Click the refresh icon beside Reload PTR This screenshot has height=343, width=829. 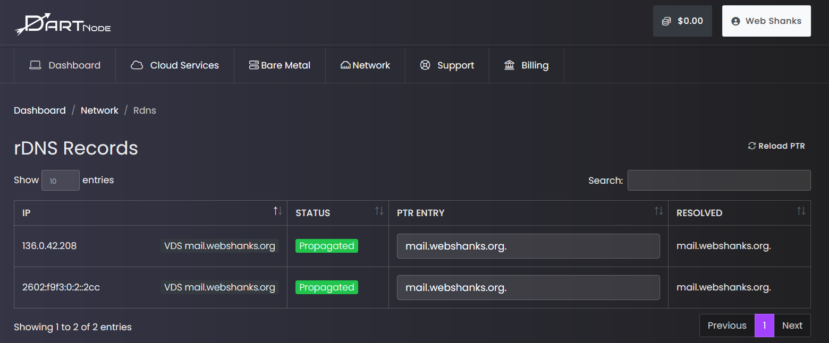(x=751, y=146)
